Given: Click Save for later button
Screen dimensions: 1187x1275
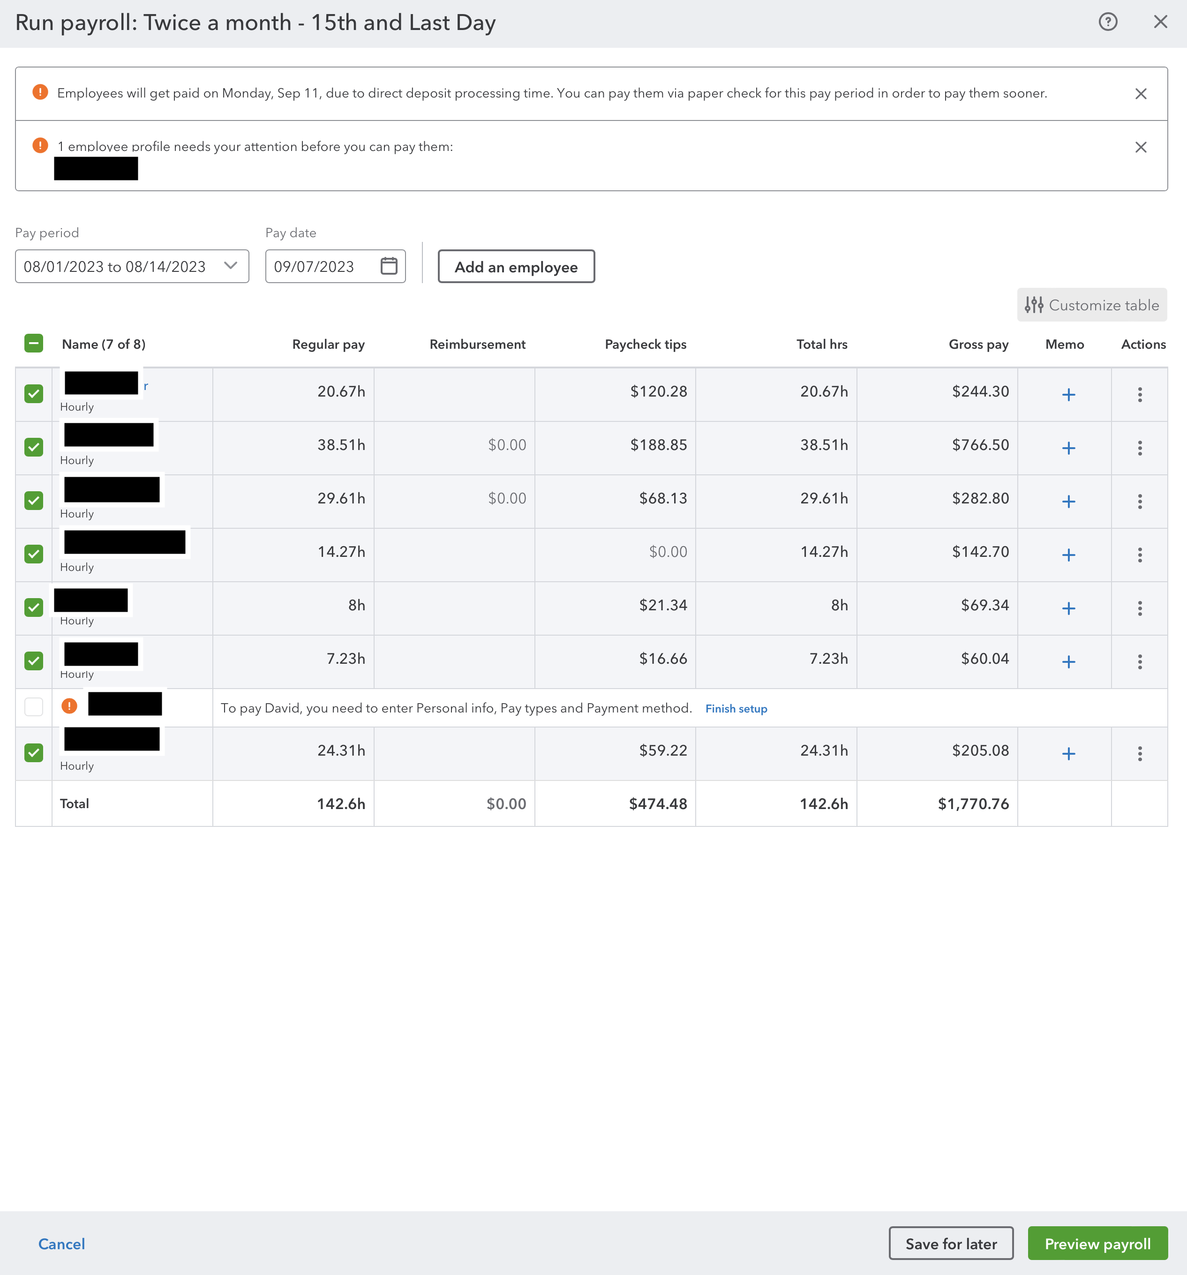Looking at the screenshot, I should tap(950, 1244).
